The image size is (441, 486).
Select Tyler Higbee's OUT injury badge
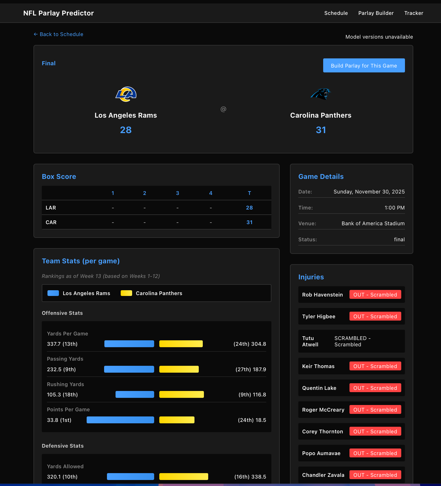coord(375,316)
